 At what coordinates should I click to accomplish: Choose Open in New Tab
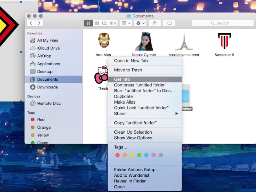click(x=145, y=61)
